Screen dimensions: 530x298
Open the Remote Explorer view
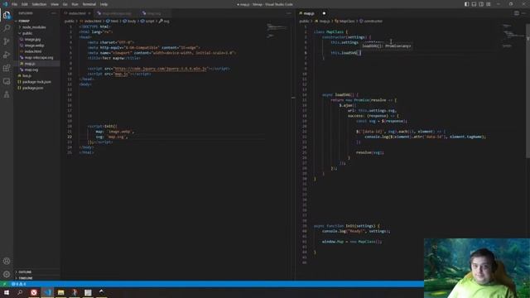coord(7,81)
